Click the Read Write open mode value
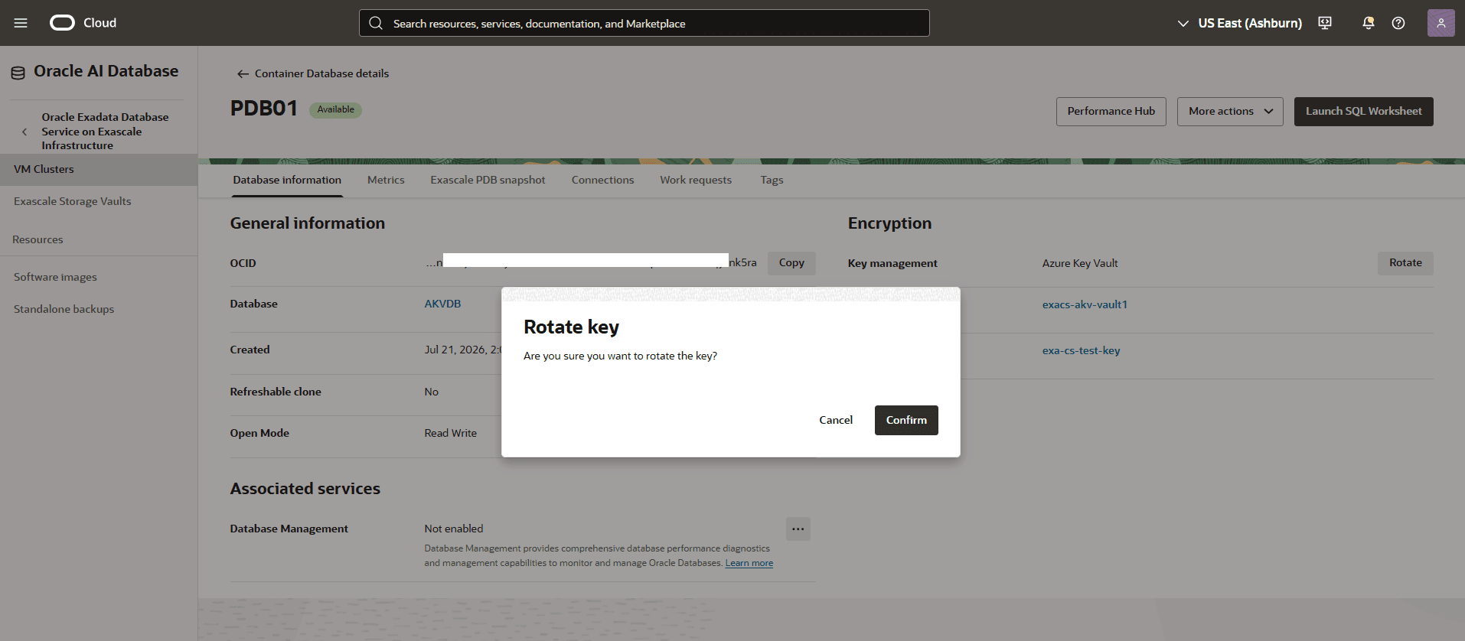The width and height of the screenshot is (1465, 641). click(450, 433)
